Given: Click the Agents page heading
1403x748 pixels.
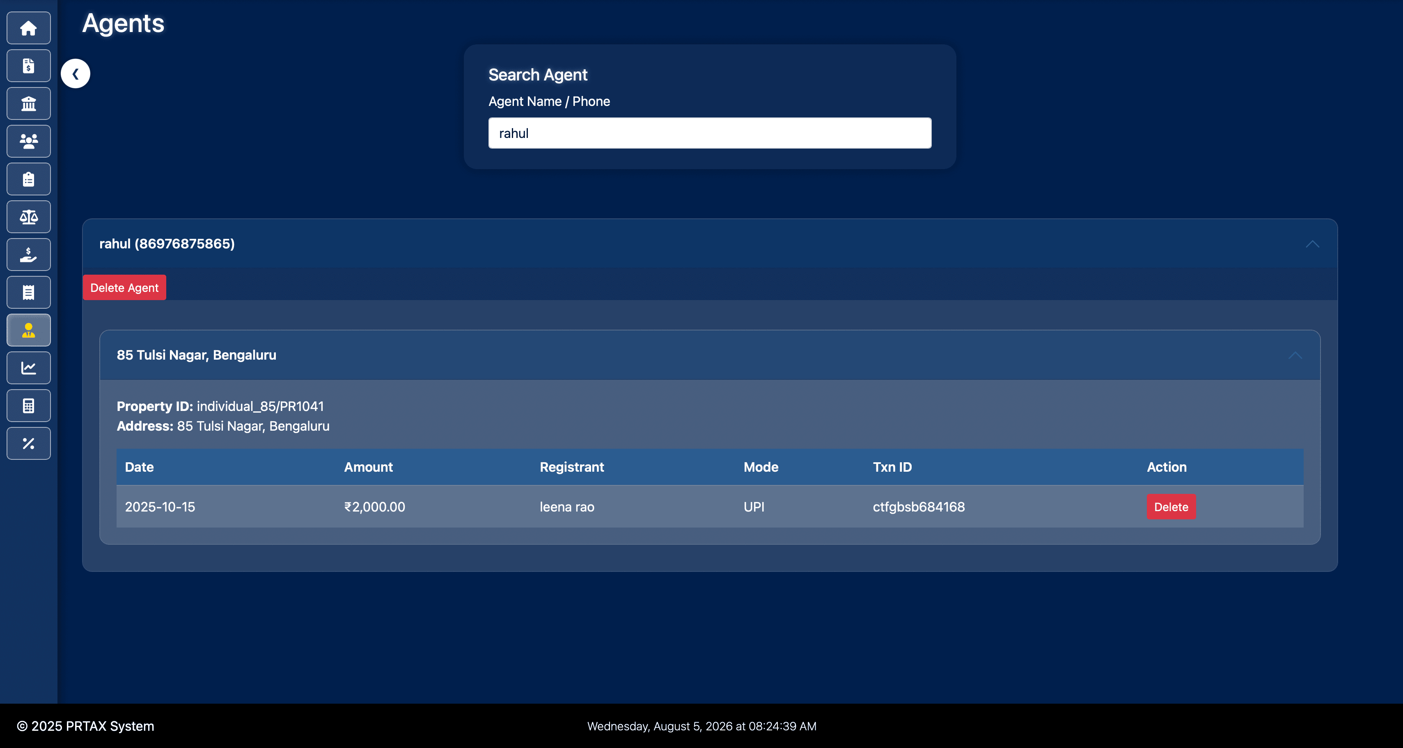Looking at the screenshot, I should (123, 23).
